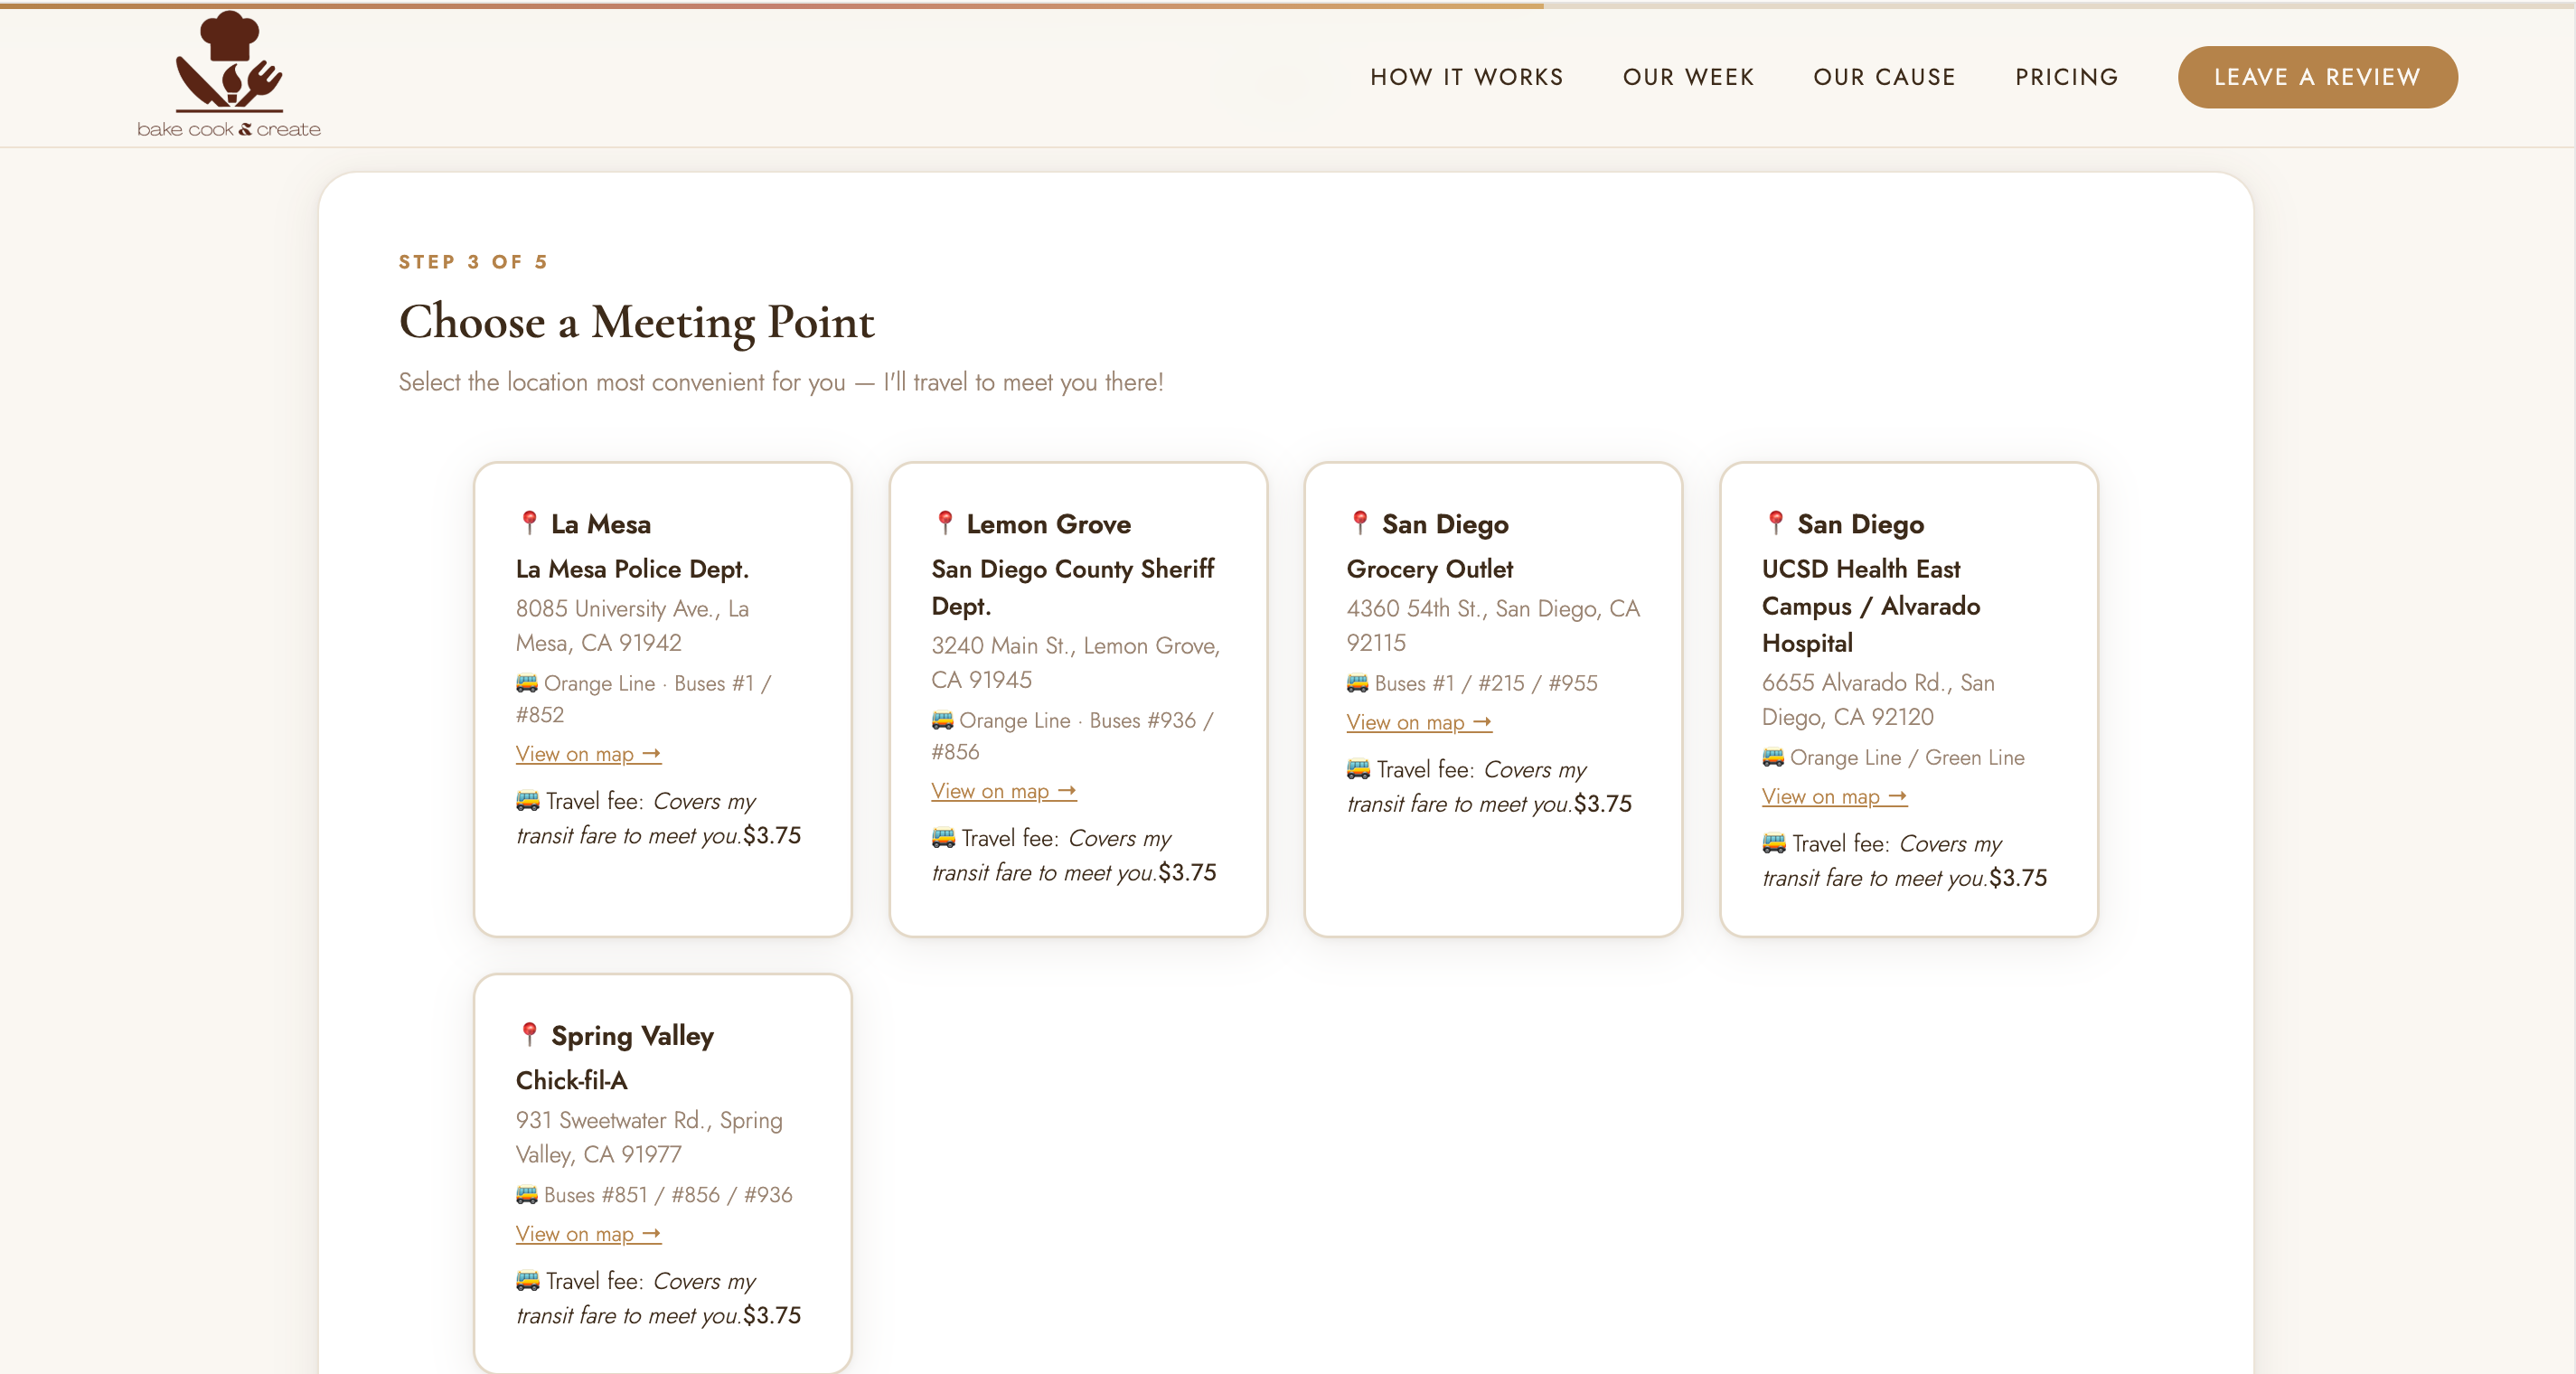View Lemon Grove Sheriff Dept. on map
Viewport: 2576px width, 1374px height.
1003,791
